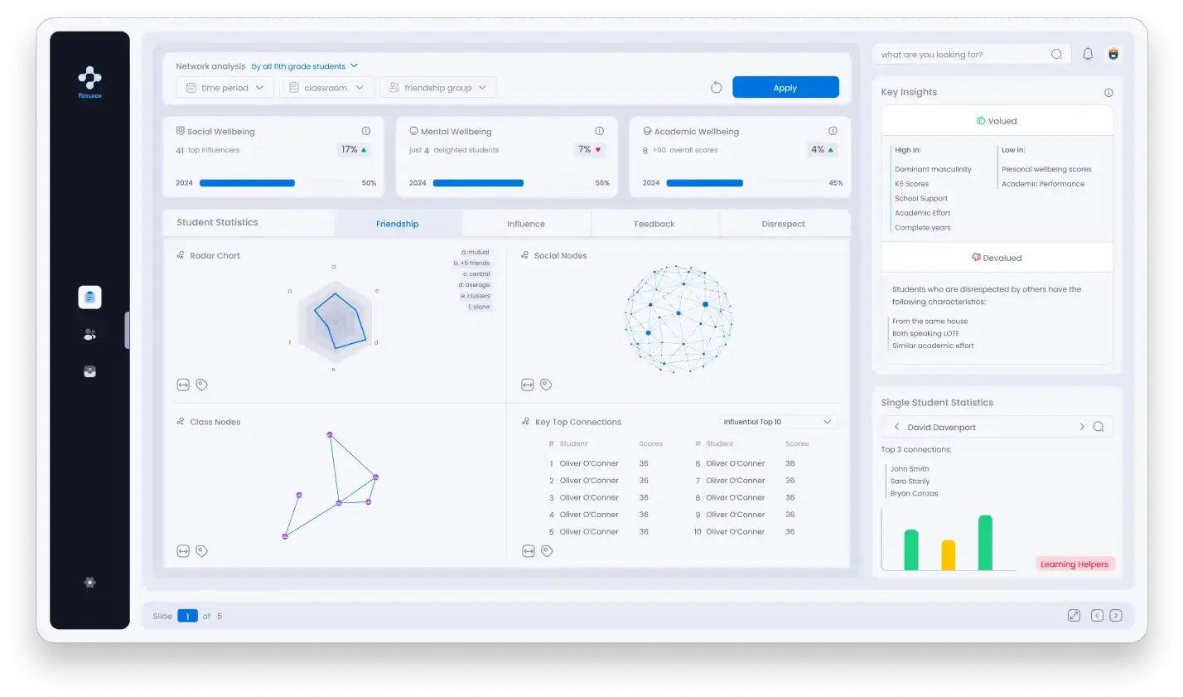Click Academic Performance under Low in
This screenshot has width=1183, height=697.
[1043, 184]
